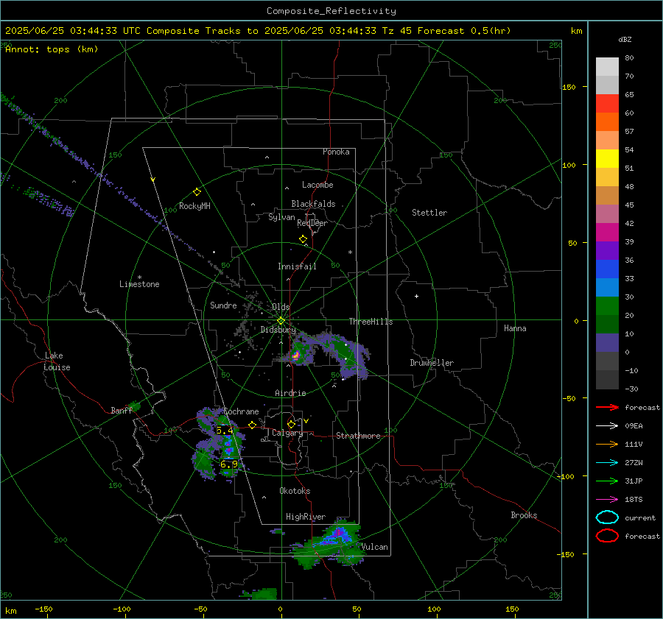The image size is (663, 619).
Task: Pick the magenta 18TS arrow legend icon
Action: pyautogui.click(x=607, y=500)
